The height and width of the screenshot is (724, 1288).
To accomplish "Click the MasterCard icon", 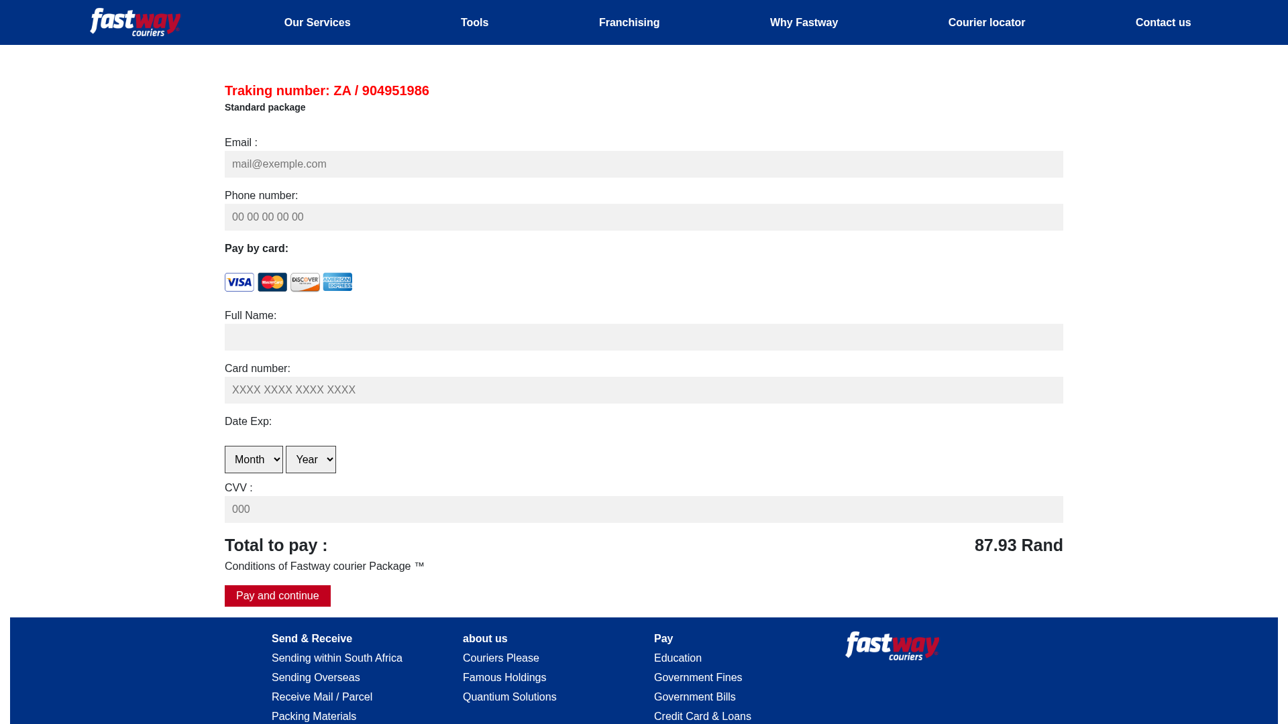I will 272,282.
